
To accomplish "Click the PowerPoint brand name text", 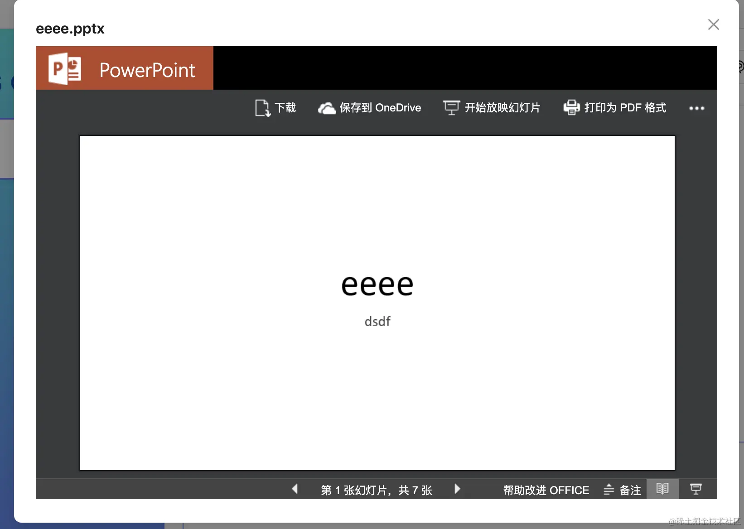I will click(147, 70).
